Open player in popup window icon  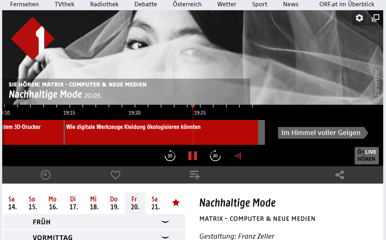[x=375, y=18]
